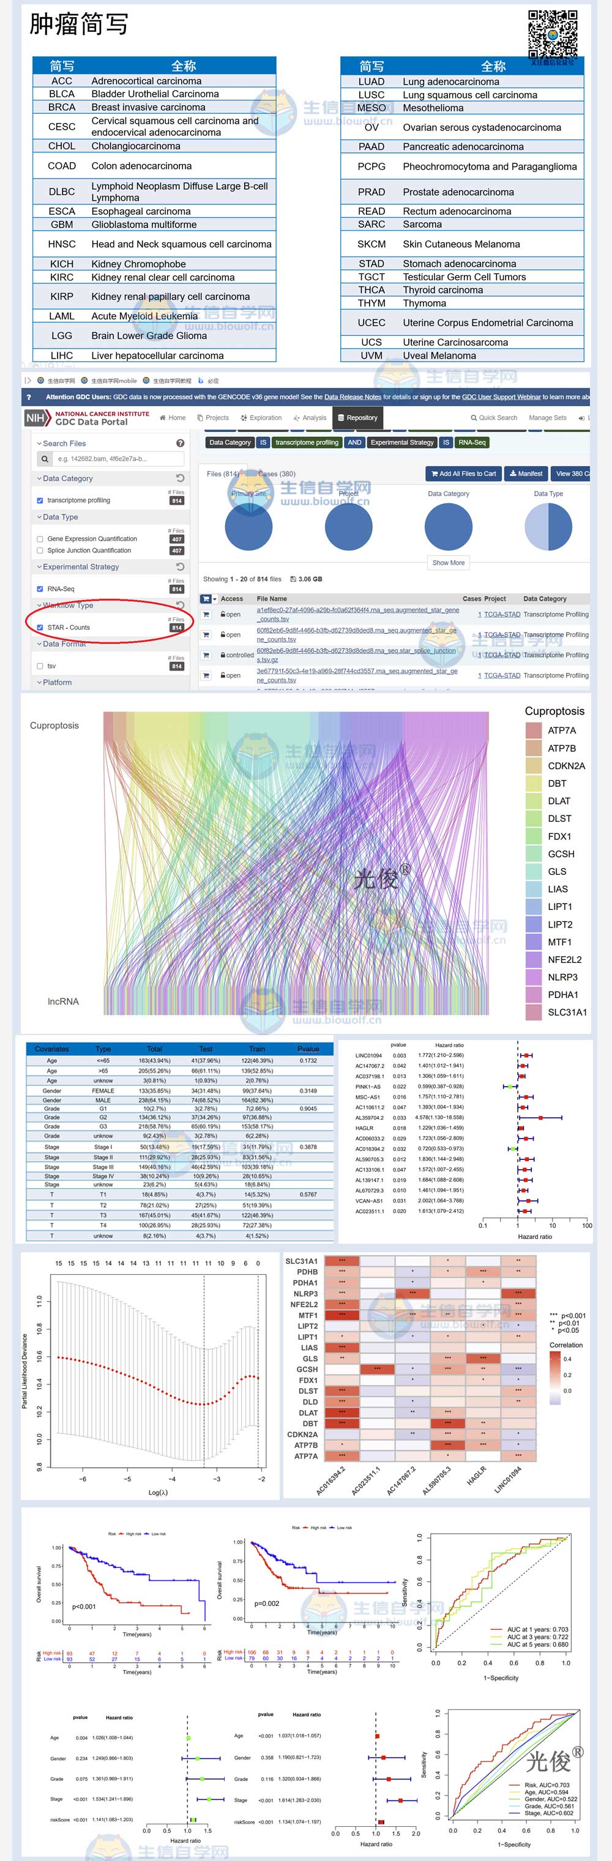Open the Analysis menu item

tap(310, 418)
